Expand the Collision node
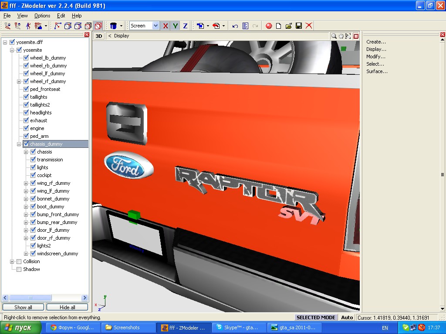The width and height of the screenshot is (446, 334). pos(12,261)
